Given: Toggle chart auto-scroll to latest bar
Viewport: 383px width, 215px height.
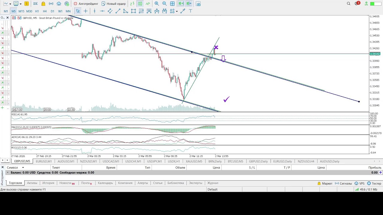Looking at the screenshot, I should coord(181,4).
